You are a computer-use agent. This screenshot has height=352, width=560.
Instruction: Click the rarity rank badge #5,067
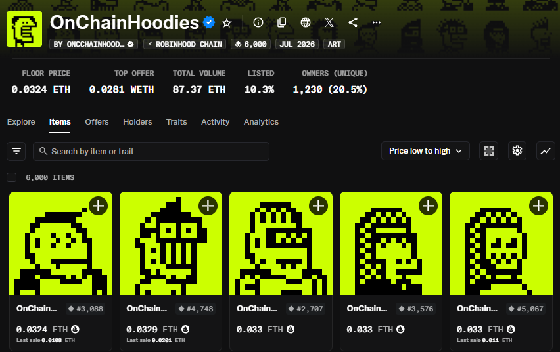(x=526, y=309)
